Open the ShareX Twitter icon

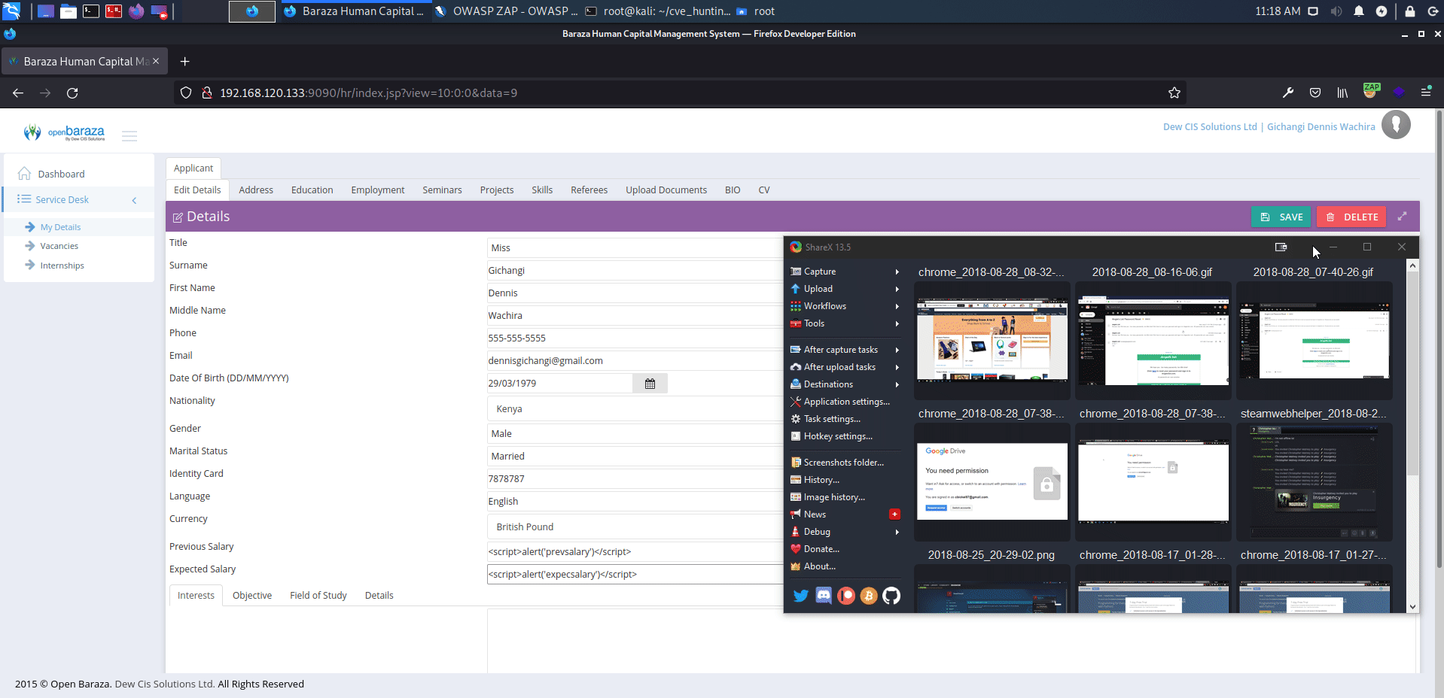pos(801,596)
